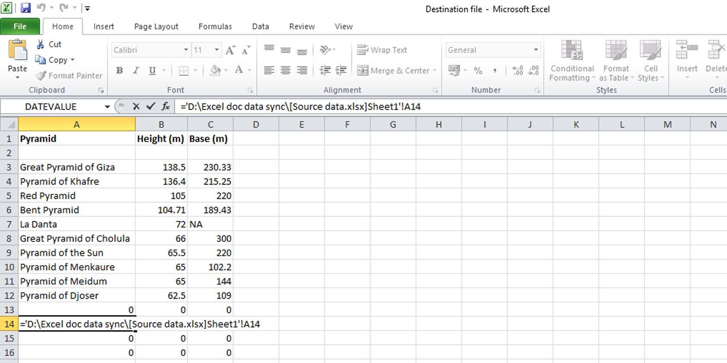Apply Percent Style format

point(478,70)
